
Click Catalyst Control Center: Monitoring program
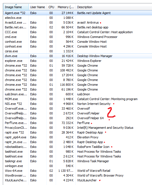tap(107, 99)
